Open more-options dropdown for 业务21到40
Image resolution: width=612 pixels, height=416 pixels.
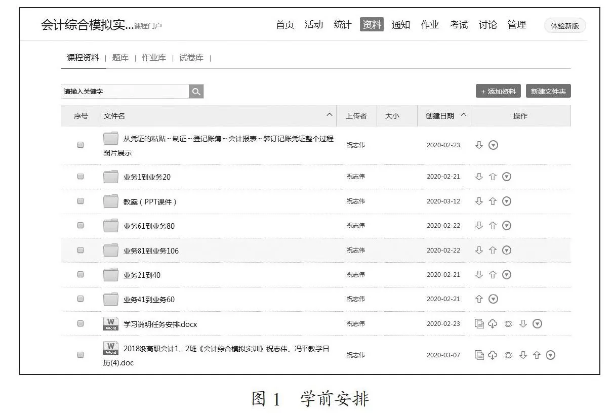[x=507, y=275]
